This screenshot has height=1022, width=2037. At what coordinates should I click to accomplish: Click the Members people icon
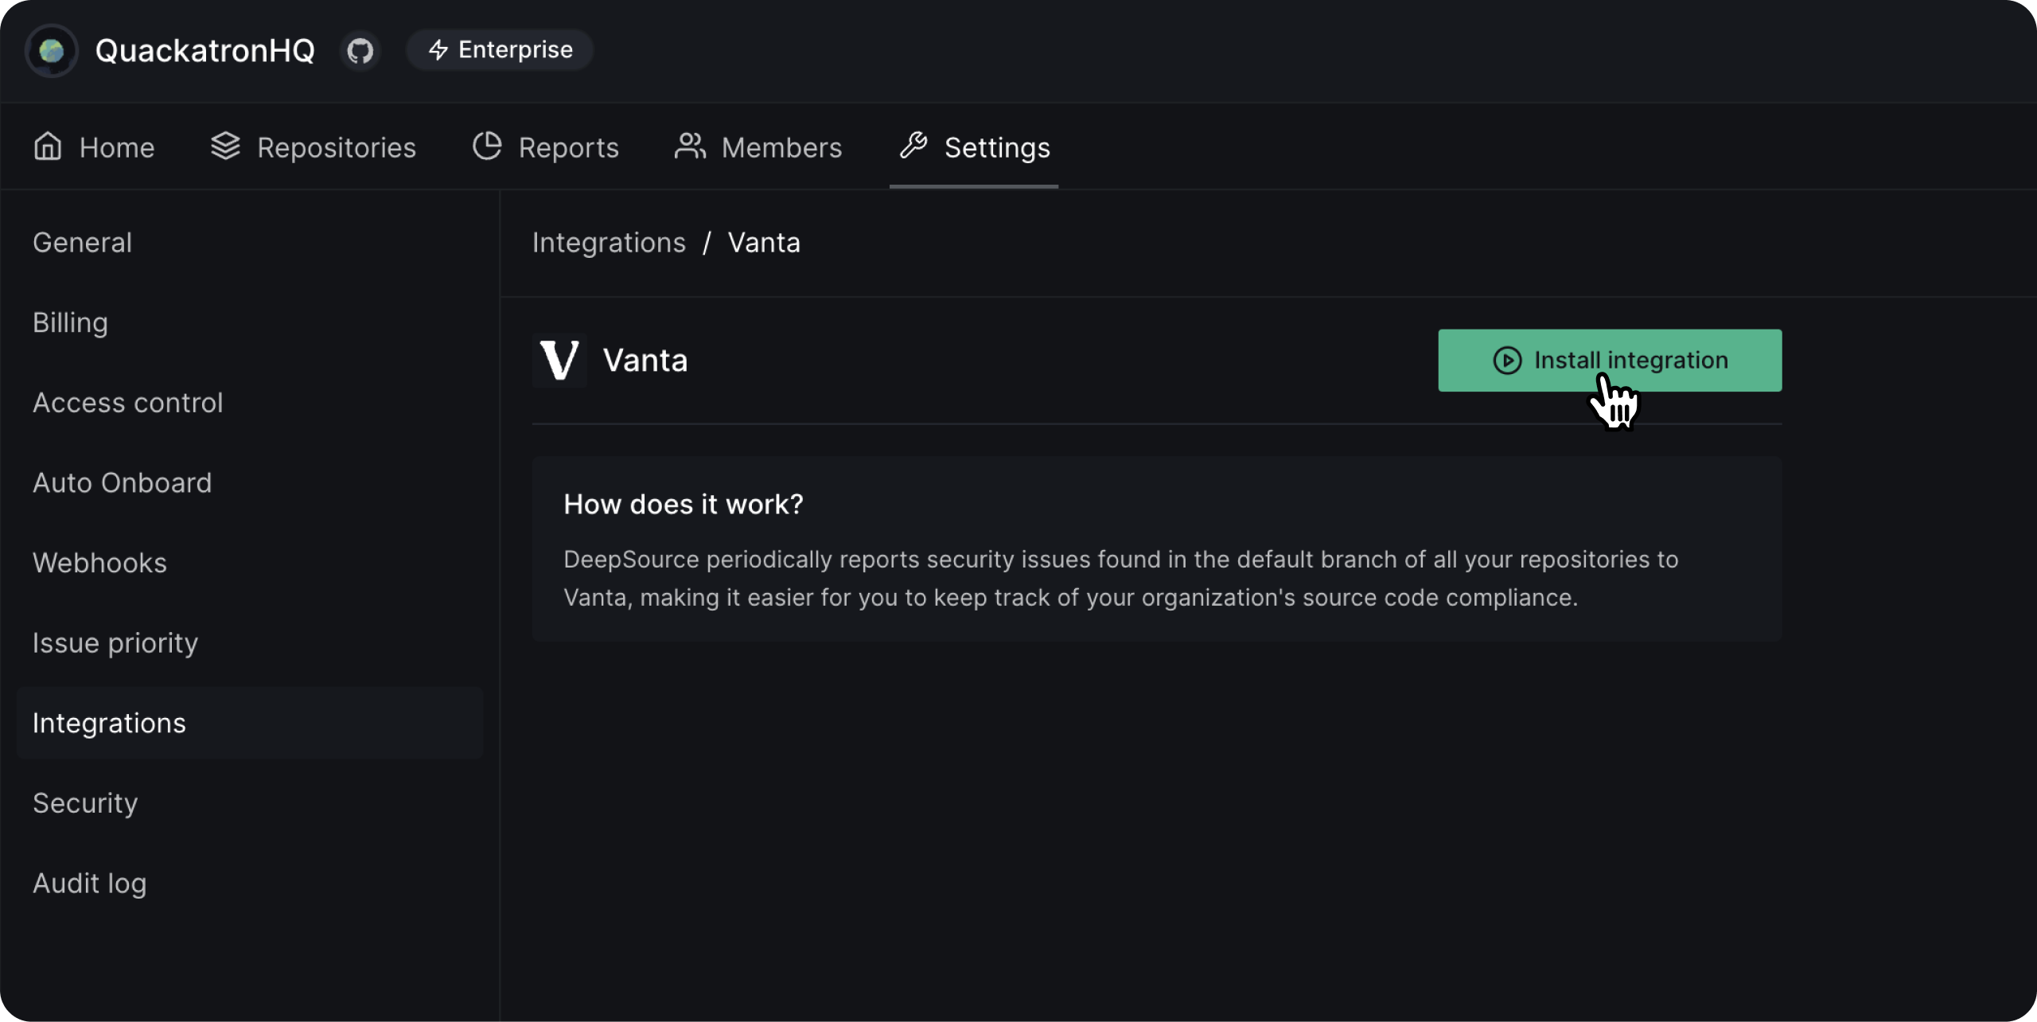(x=690, y=146)
